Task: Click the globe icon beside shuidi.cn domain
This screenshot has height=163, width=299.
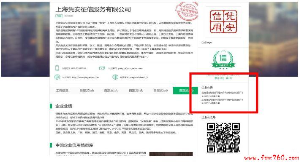Action: coord(115,77)
